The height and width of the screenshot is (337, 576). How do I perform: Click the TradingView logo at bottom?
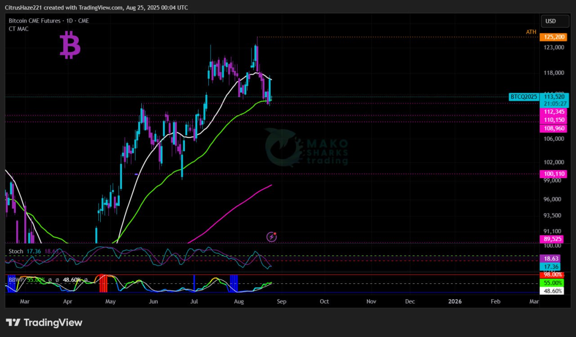44,323
